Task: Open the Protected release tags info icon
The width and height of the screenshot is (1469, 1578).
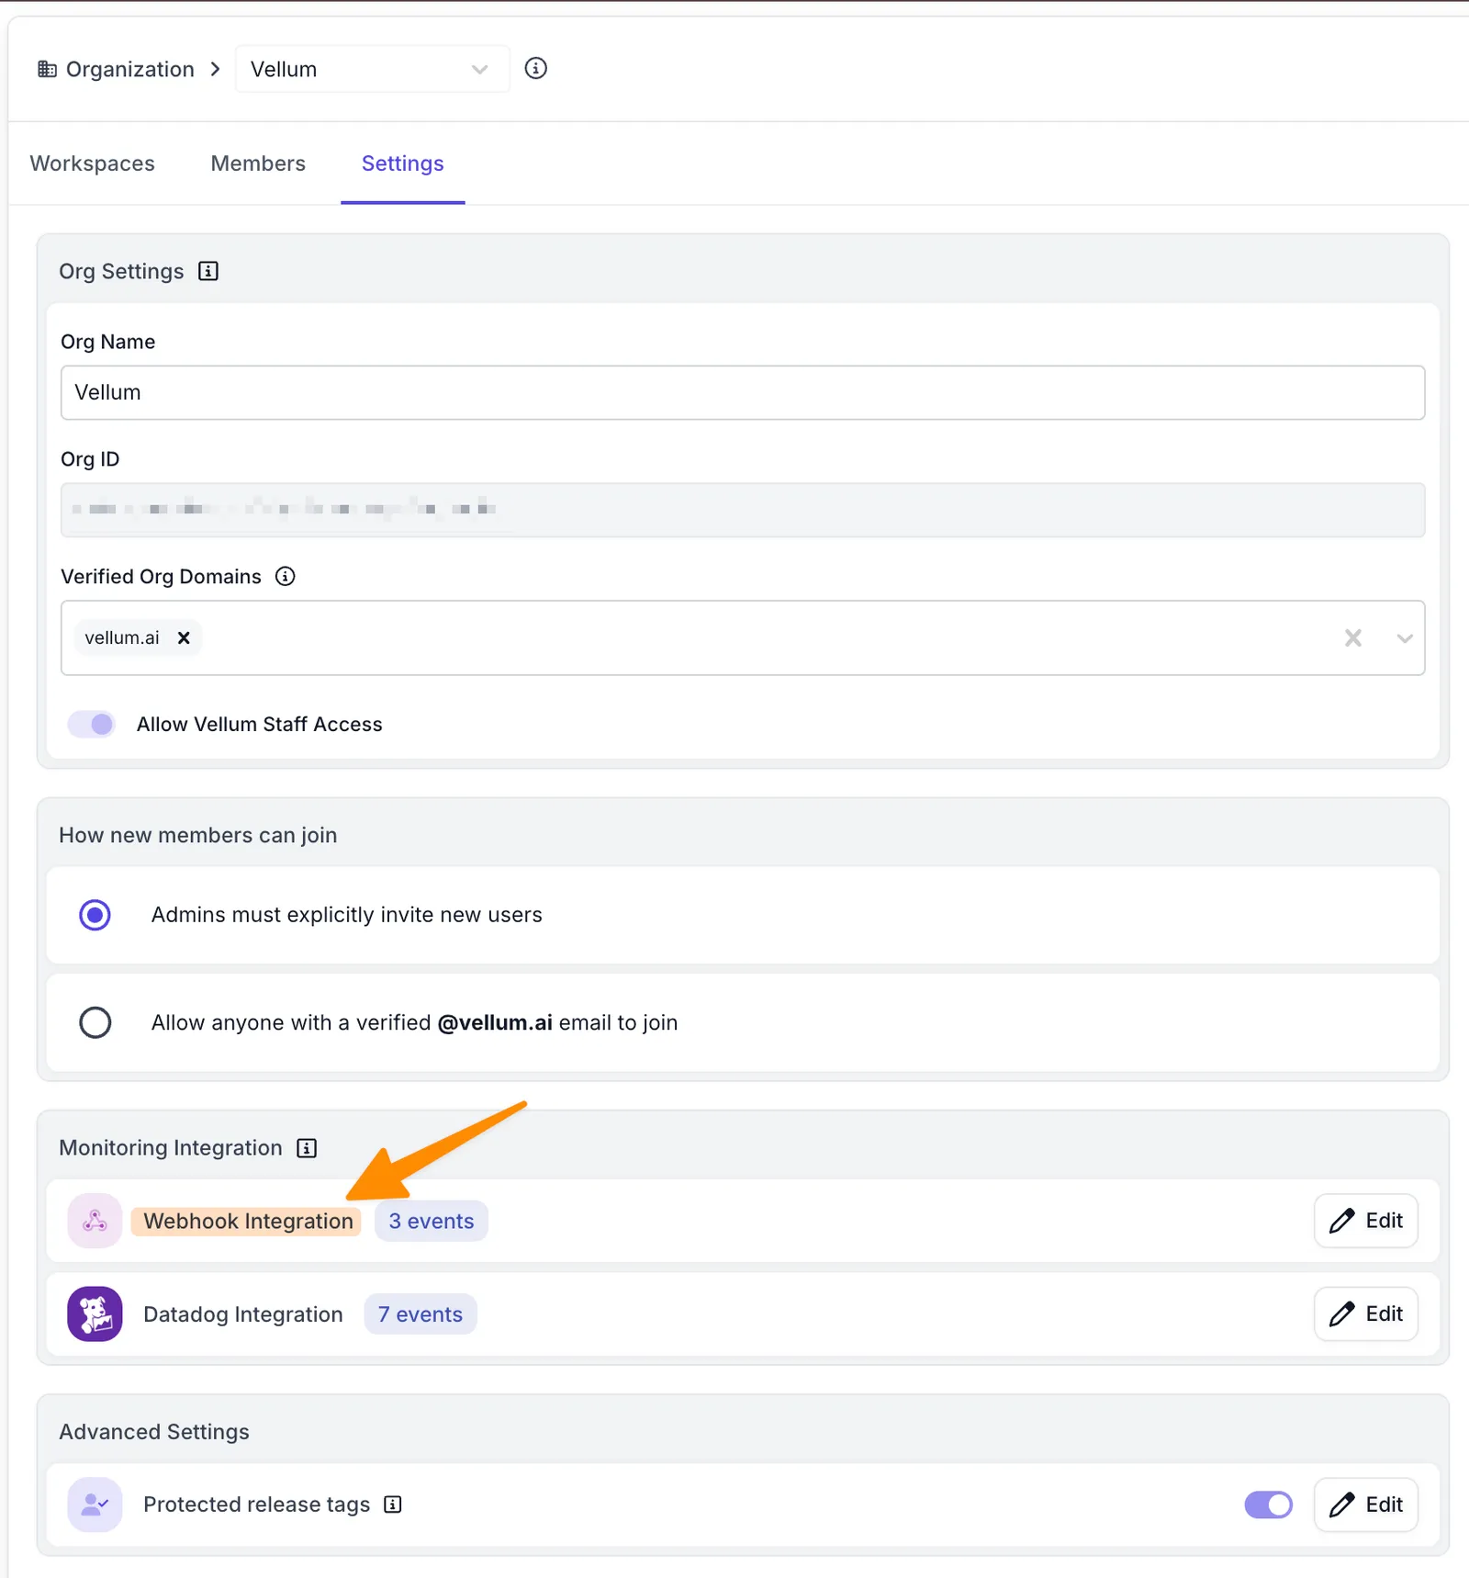Action: click(x=393, y=1505)
